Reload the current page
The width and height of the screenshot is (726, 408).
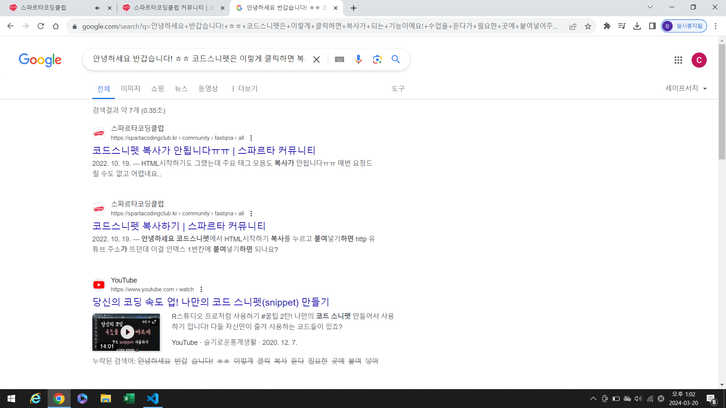40,26
